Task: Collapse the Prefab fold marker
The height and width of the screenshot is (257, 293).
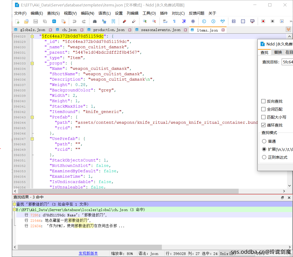Action: (x=32, y=117)
